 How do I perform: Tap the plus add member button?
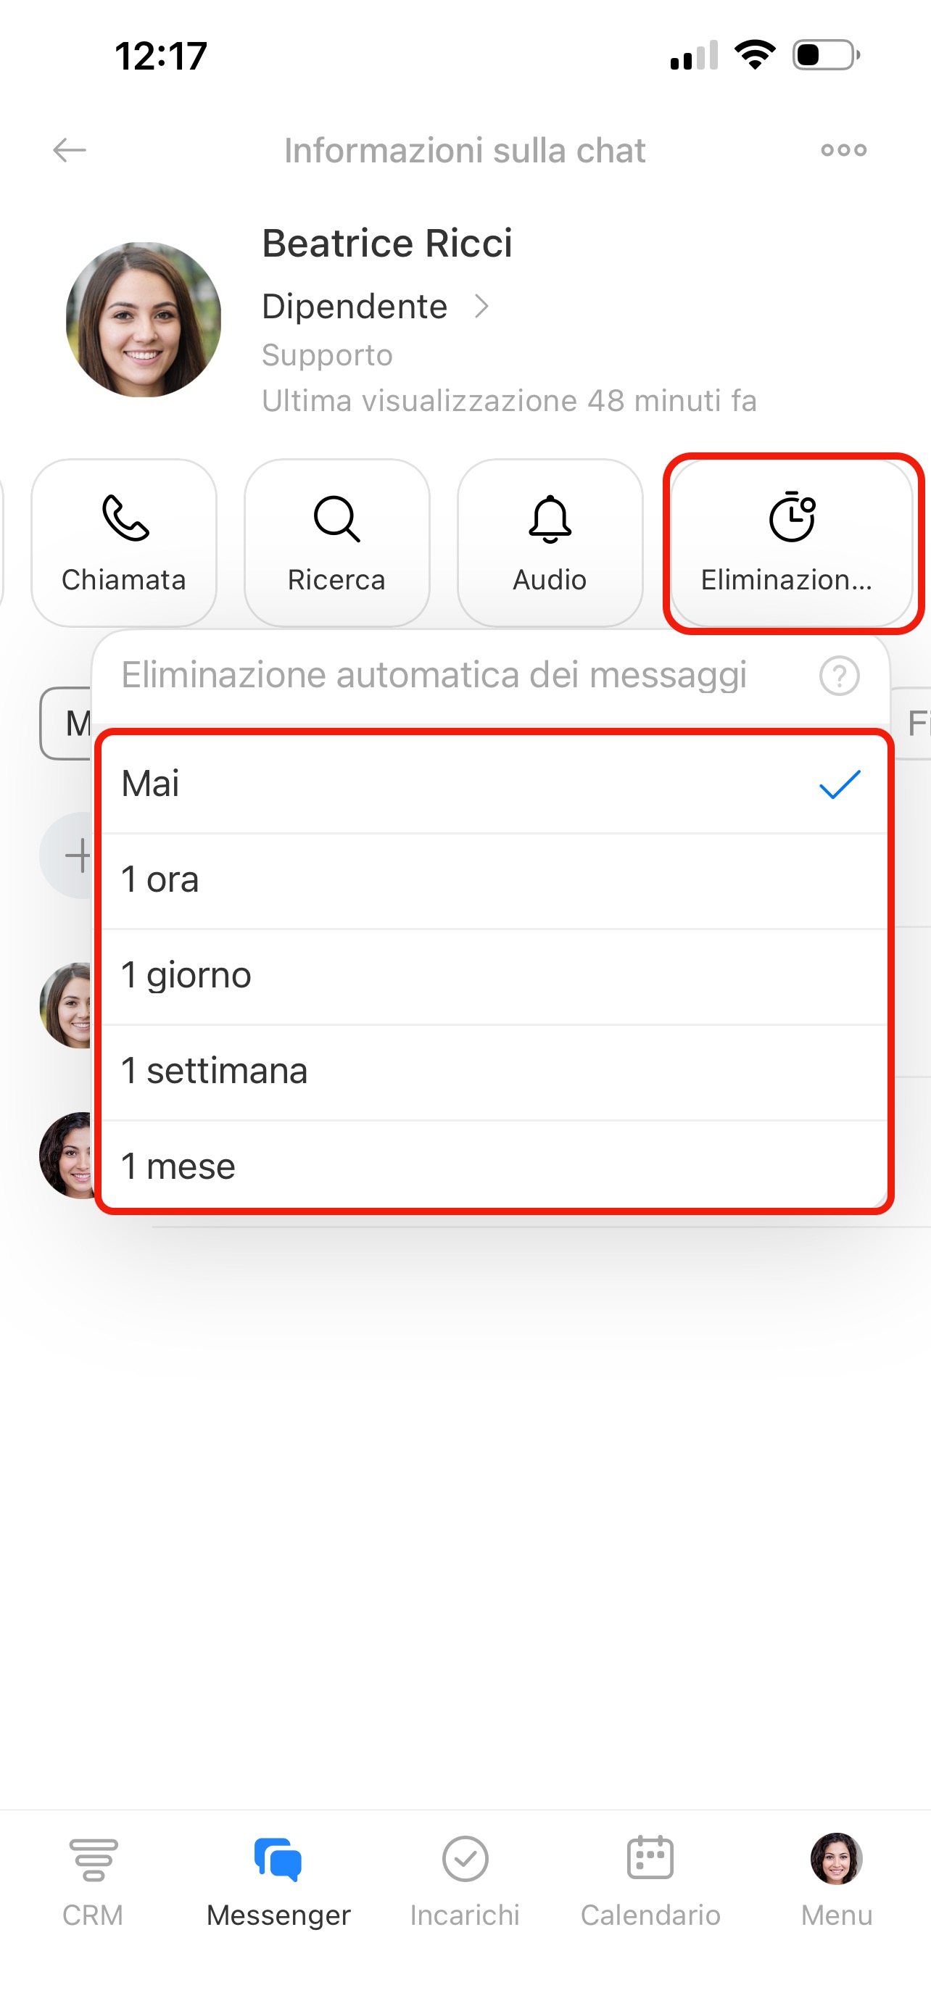[x=78, y=855]
